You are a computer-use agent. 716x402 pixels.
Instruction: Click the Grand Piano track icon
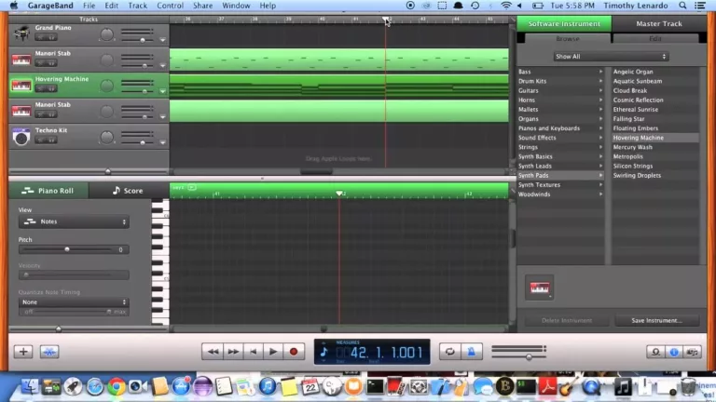click(21, 33)
